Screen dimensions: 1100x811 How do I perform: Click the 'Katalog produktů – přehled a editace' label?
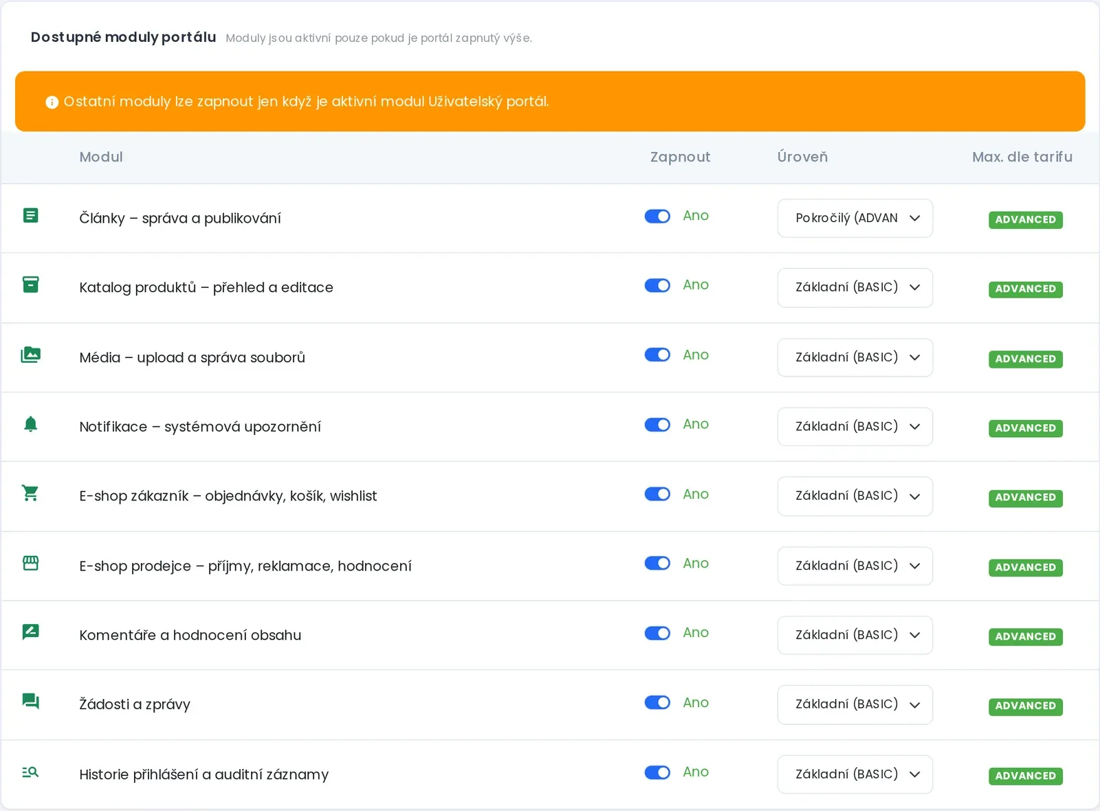pyautogui.click(x=206, y=287)
